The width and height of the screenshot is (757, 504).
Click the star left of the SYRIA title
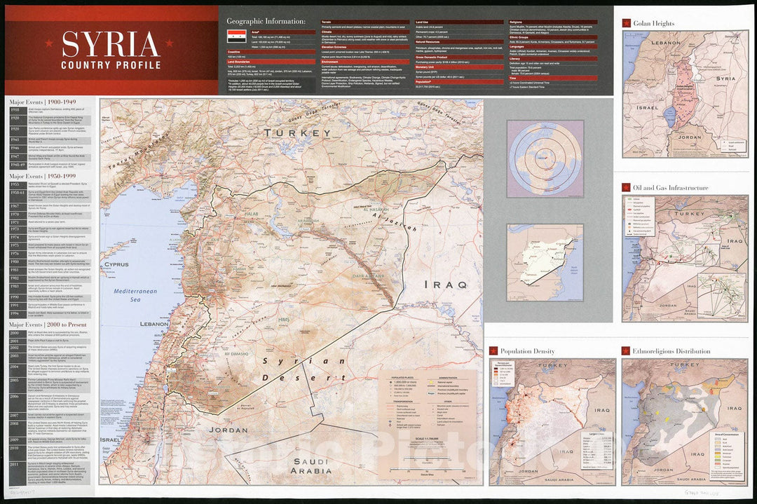coord(51,43)
